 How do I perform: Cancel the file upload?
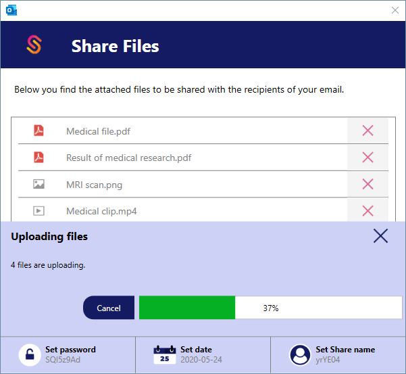pyautogui.click(x=109, y=308)
